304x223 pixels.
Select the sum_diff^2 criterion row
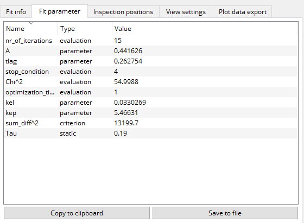coord(151,123)
